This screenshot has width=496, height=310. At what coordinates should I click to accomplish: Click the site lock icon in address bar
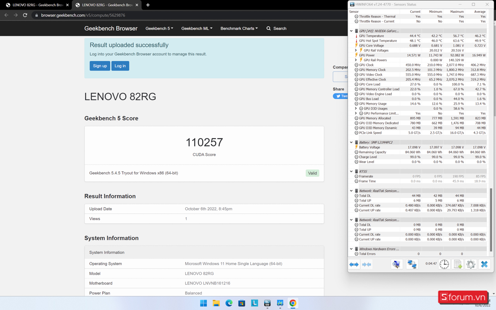pos(36,15)
